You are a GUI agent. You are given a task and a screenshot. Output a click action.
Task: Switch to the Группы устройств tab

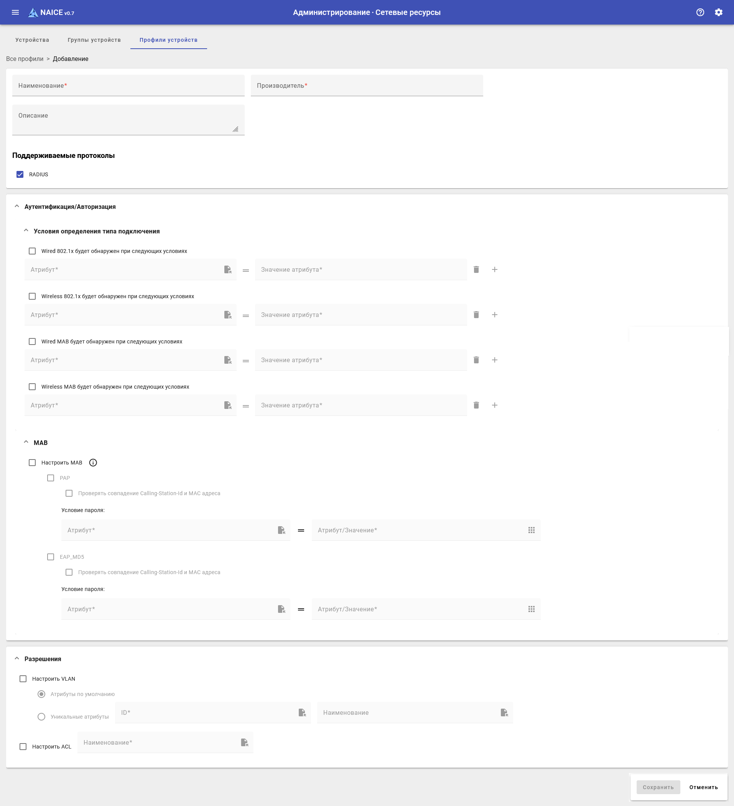[x=94, y=40]
